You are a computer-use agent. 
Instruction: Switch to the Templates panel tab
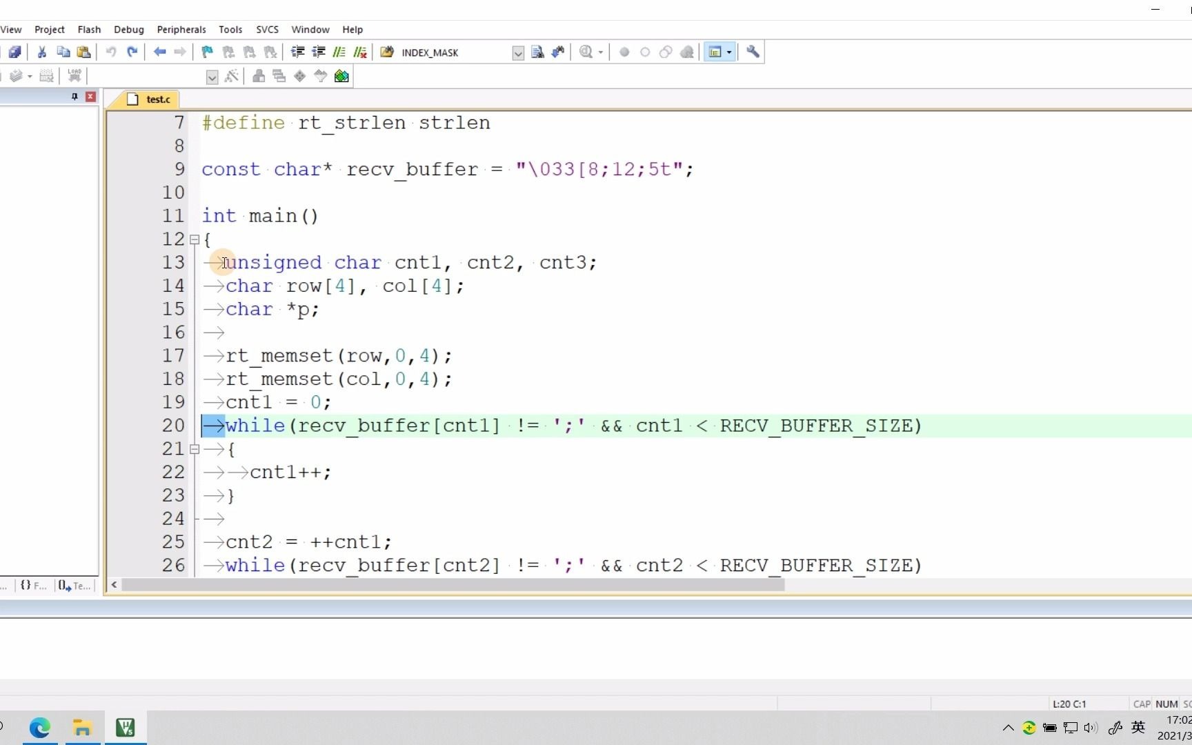coord(74,586)
